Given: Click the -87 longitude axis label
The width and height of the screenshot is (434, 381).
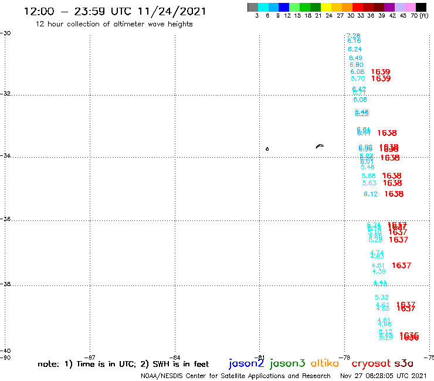Looking at the screenshot, I should (x=90, y=358).
